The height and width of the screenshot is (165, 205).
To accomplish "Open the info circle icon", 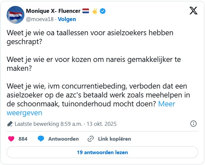I will 193,124.
